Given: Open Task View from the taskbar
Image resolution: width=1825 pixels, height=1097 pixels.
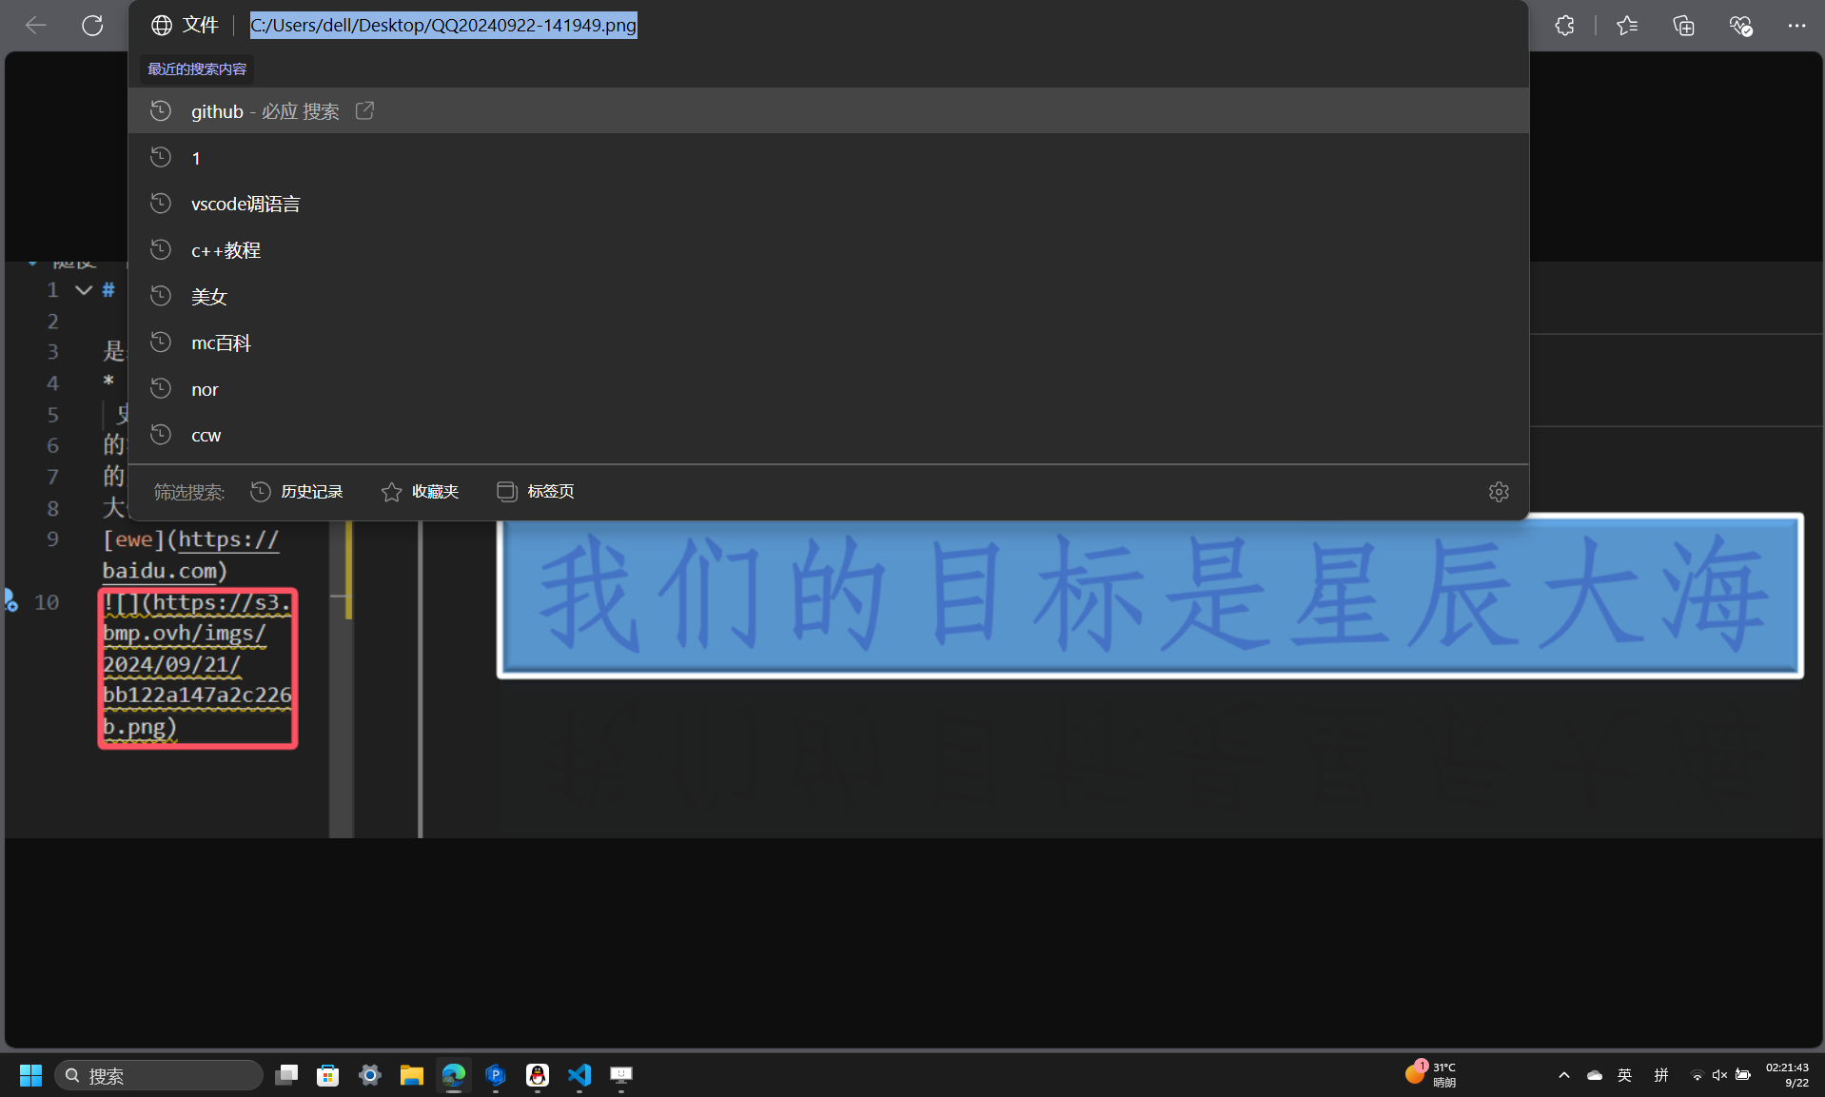Looking at the screenshot, I should coord(286,1075).
